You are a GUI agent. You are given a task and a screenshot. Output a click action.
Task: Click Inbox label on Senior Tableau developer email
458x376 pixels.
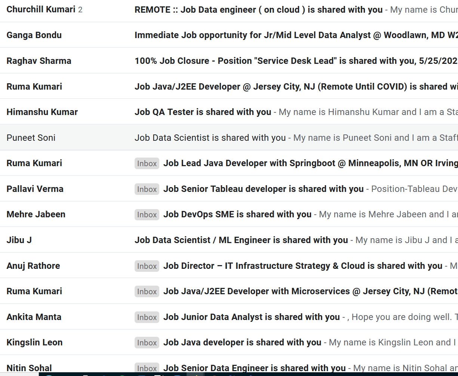(x=147, y=189)
